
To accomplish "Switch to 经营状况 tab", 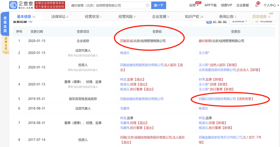I will coord(93,17).
